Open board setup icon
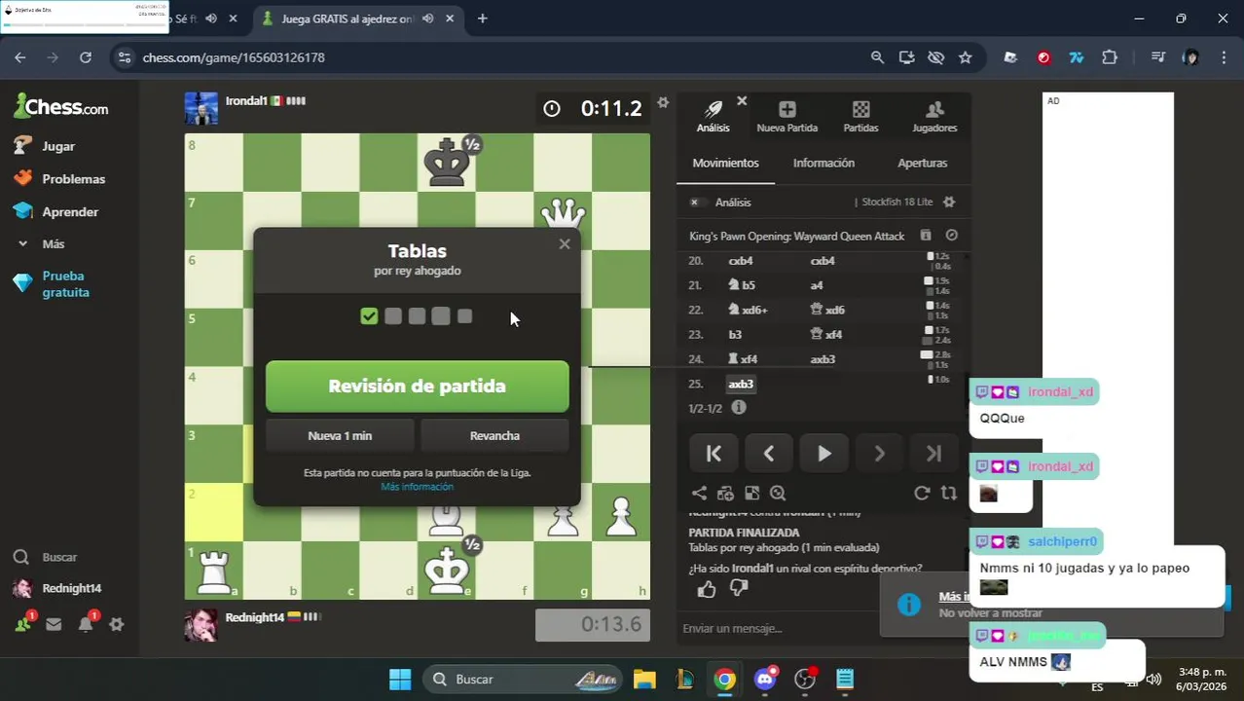1244x701 pixels. coord(751,494)
